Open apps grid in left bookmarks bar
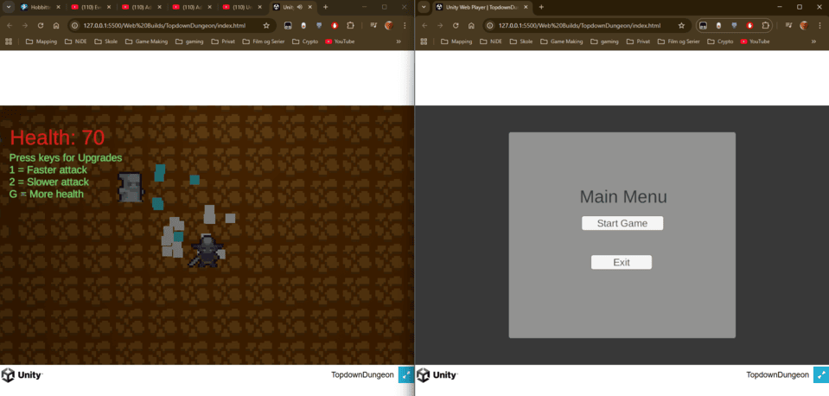The width and height of the screenshot is (829, 396). coord(10,41)
